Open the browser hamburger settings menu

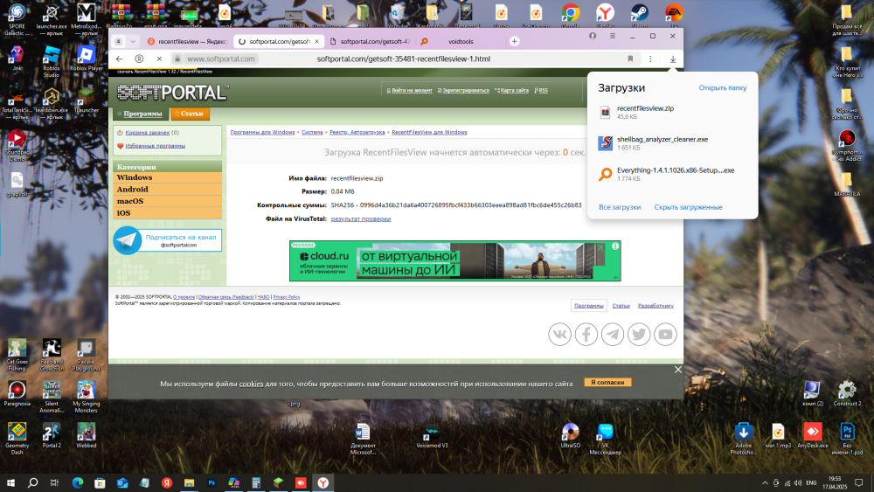[612, 36]
